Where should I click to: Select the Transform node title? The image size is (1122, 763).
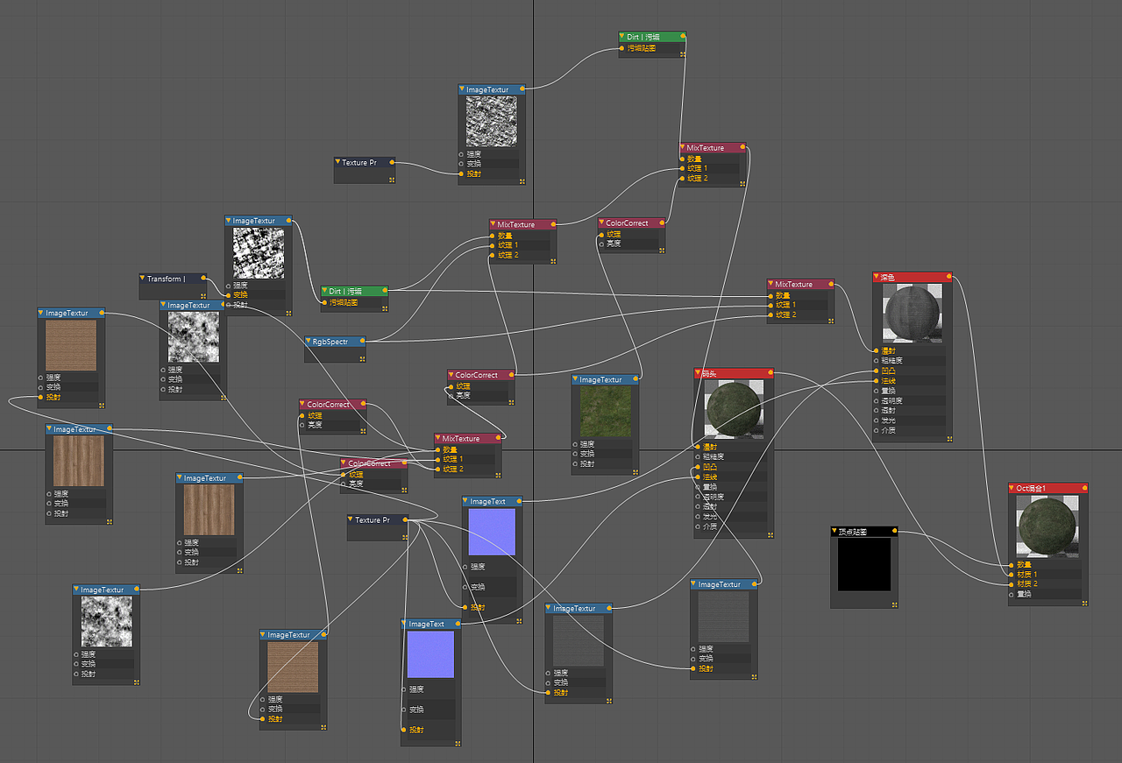(166, 279)
